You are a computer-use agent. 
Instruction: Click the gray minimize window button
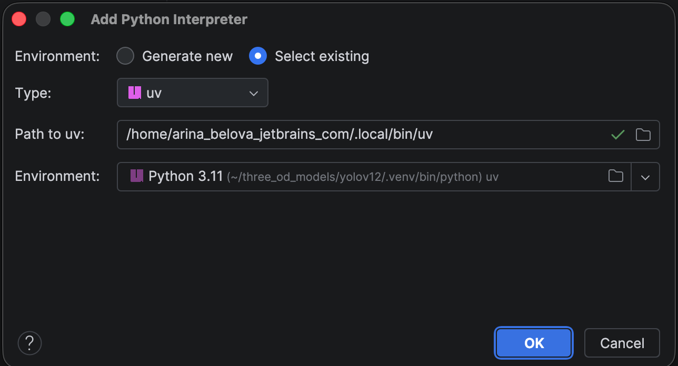coord(43,19)
